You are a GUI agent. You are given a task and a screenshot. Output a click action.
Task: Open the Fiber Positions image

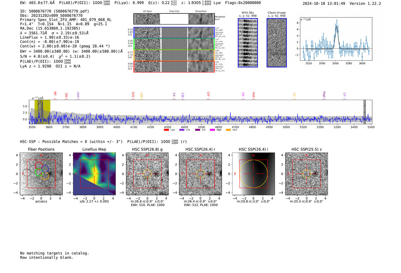pyautogui.click(x=41, y=174)
